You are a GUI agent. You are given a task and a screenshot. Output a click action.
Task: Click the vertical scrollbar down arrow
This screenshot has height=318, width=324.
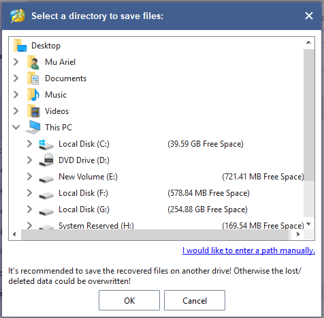pyautogui.click(x=308, y=224)
